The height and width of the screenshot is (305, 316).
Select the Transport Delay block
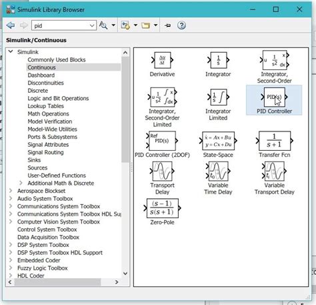coord(162,171)
